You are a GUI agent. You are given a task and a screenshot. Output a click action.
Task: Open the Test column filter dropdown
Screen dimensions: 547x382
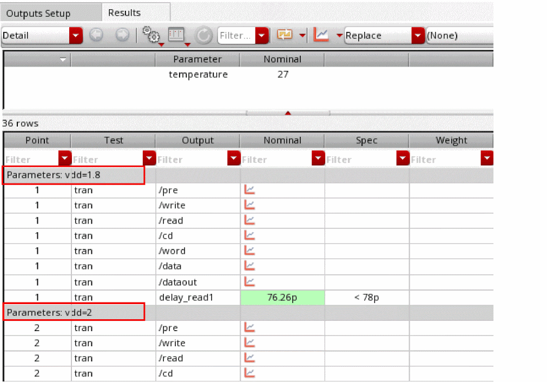pyautogui.click(x=149, y=159)
